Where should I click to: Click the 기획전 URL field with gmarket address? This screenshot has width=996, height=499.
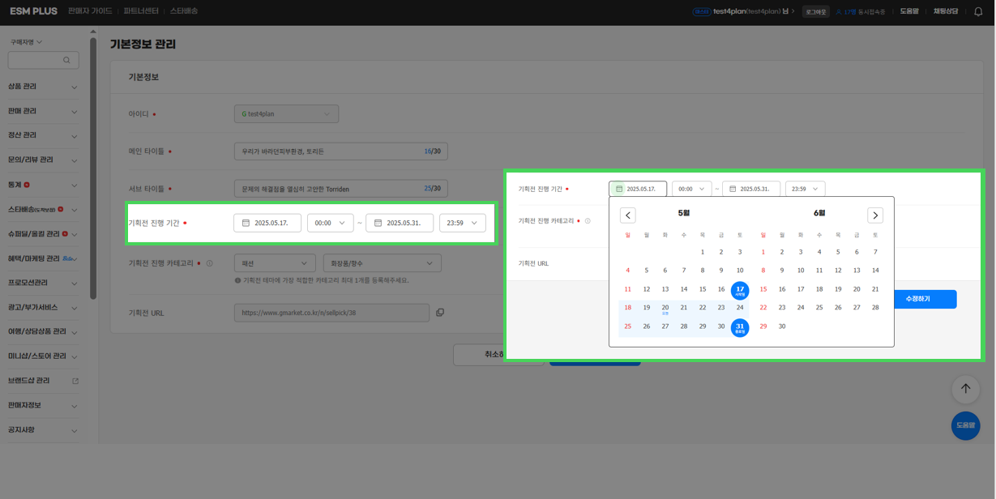[x=331, y=313]
